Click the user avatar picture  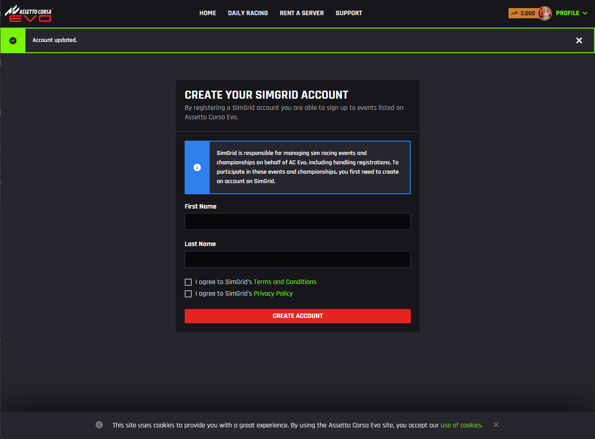click(545, 13)
